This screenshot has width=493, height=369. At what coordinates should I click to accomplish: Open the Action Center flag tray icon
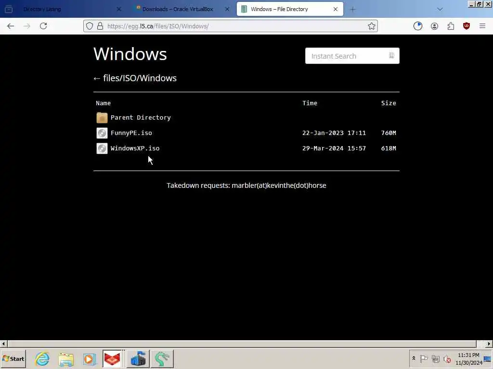coord(424,358)
